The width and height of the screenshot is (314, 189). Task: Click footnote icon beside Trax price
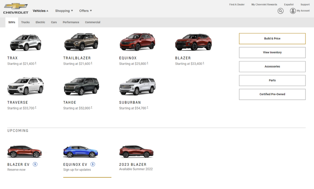click(x=35, y=63)
